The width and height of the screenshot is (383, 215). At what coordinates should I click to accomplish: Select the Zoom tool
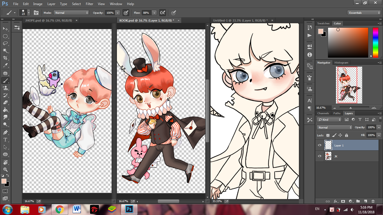[5, 170]
